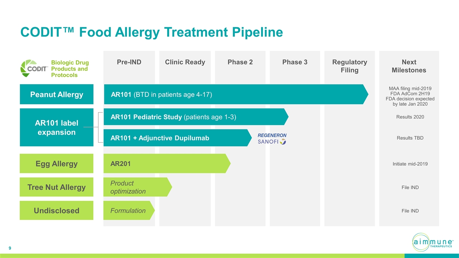459x258 pixels.
Task: Click the AR101 Pediatric Study bar
Action: click(194, 117)
